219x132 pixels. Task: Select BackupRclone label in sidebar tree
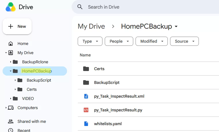coord(35,62)
